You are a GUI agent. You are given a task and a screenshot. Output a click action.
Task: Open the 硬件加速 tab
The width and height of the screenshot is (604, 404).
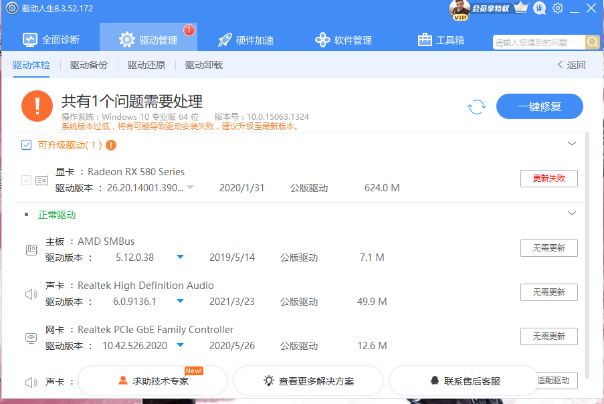[x=245, y=39]
